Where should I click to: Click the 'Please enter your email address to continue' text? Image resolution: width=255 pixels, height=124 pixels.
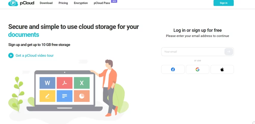click(x=198, y=36)
